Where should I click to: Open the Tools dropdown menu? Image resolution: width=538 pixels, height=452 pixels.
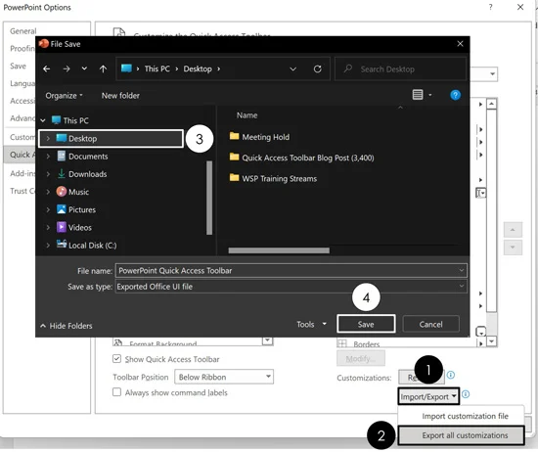tap(311, 325)
